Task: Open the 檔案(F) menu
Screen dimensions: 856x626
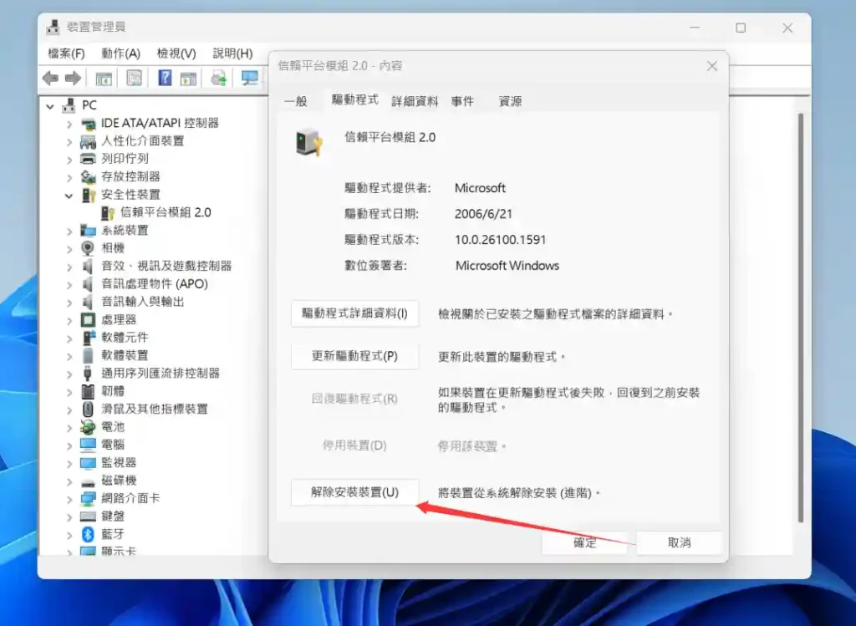Action: 67,53
